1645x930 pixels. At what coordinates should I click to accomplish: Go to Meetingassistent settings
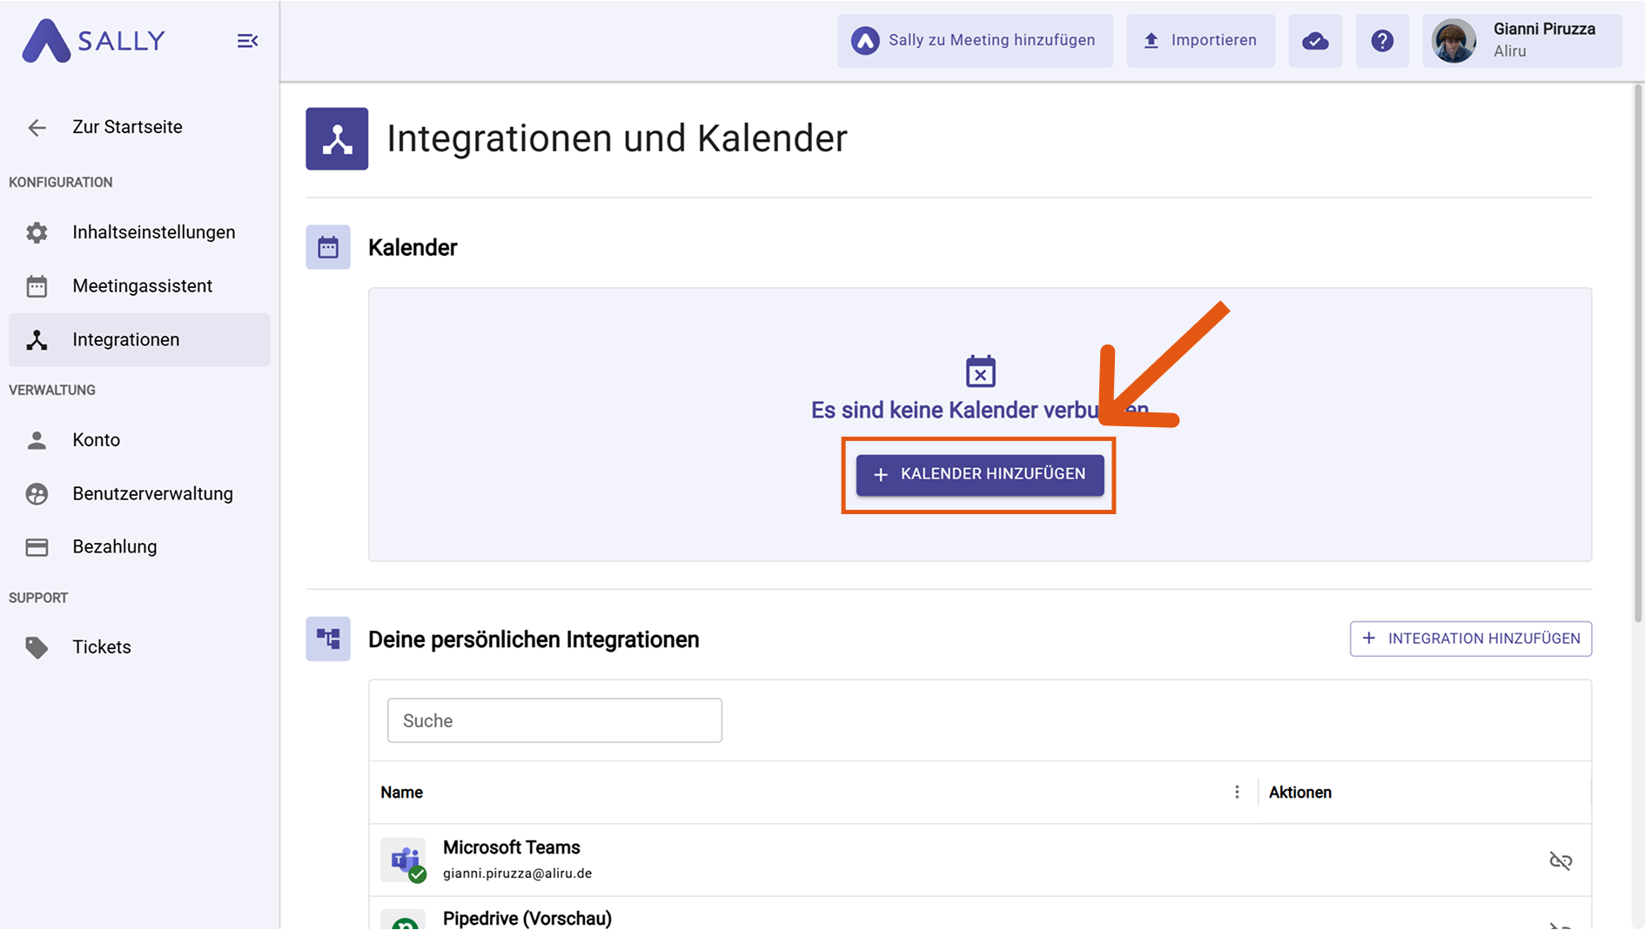142,286
